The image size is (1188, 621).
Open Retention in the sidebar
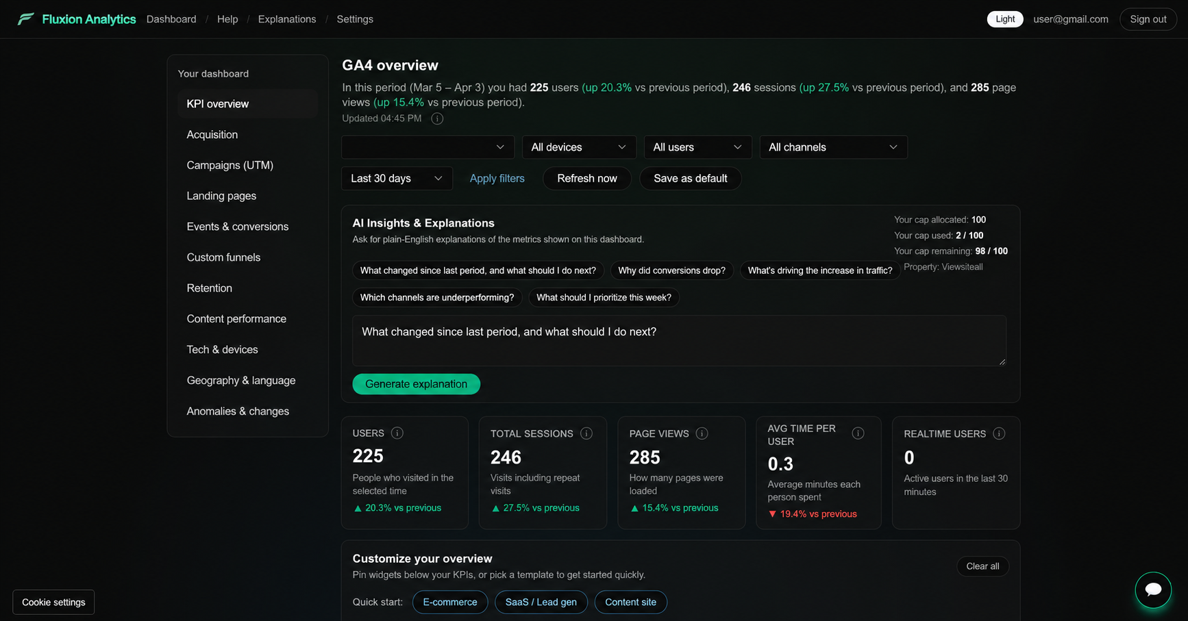247,288
